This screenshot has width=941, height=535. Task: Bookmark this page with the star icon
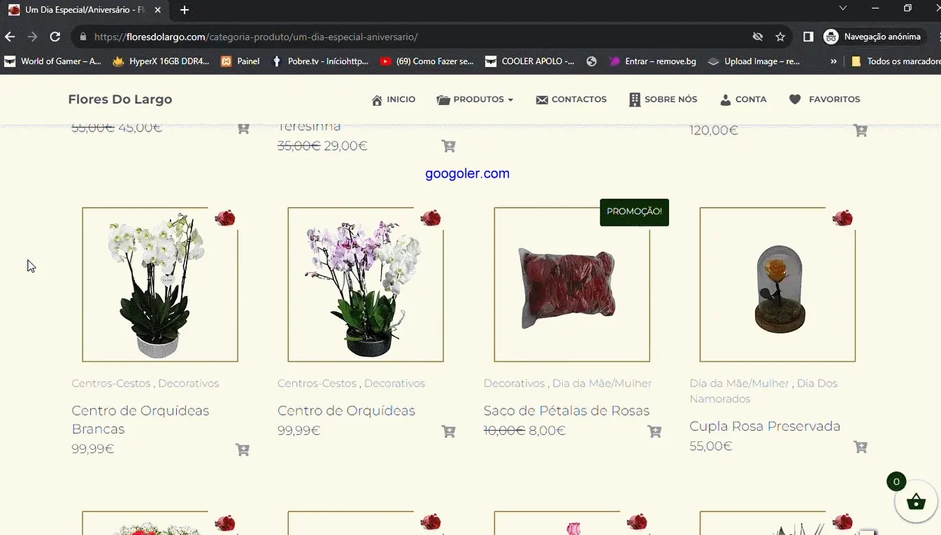coord(780,37)
